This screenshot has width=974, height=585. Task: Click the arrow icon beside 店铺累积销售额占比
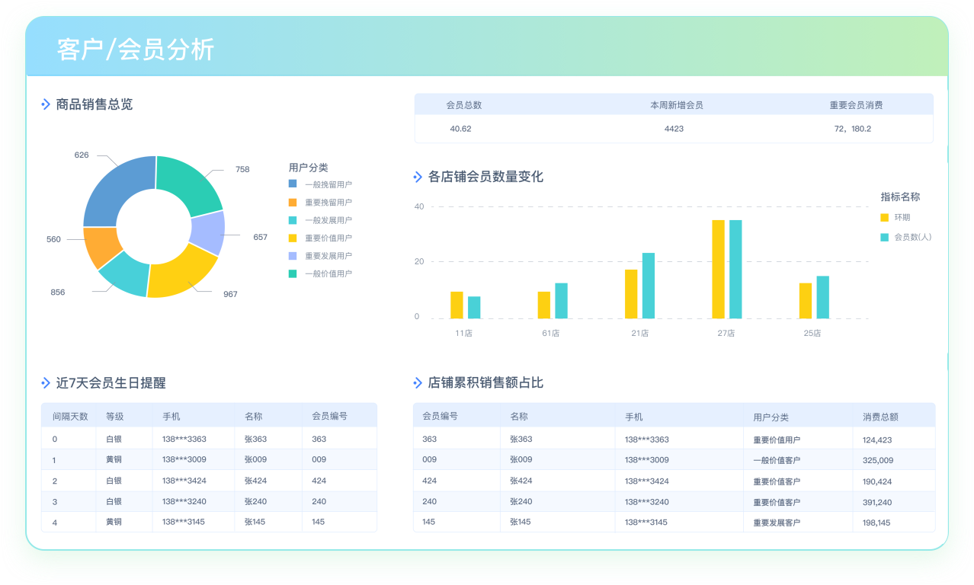418,383
